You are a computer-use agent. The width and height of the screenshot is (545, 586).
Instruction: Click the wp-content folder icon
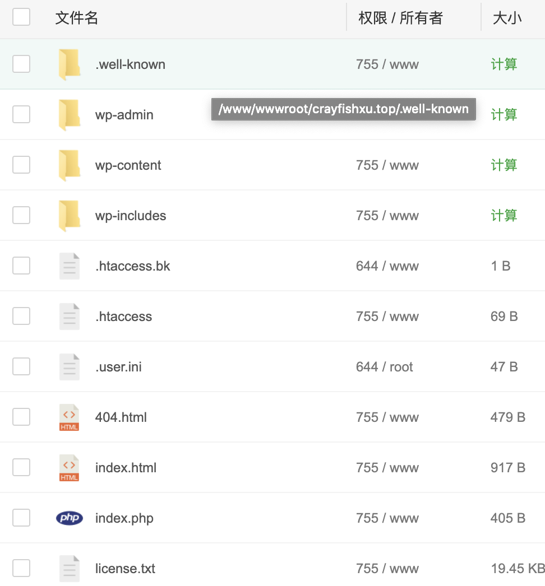69,165
